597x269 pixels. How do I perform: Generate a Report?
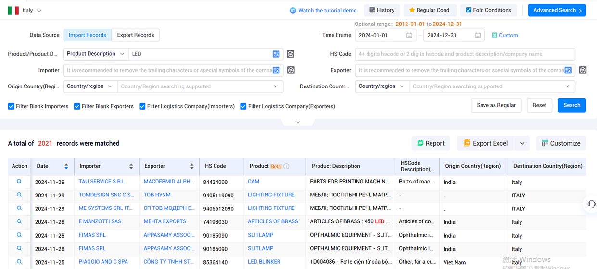point(431,143)
